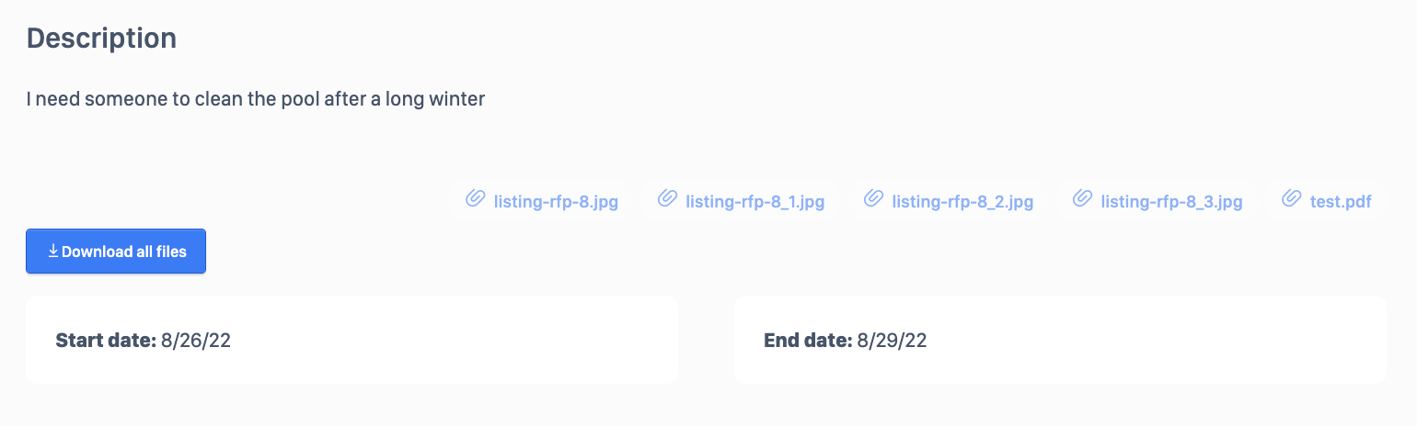Click the Description heading
The image size is (1417, 426).
click(101, 39)
